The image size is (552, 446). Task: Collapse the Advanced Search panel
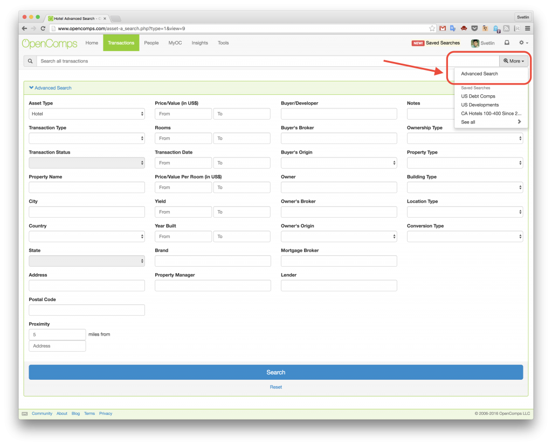click(x=50, y=88)
